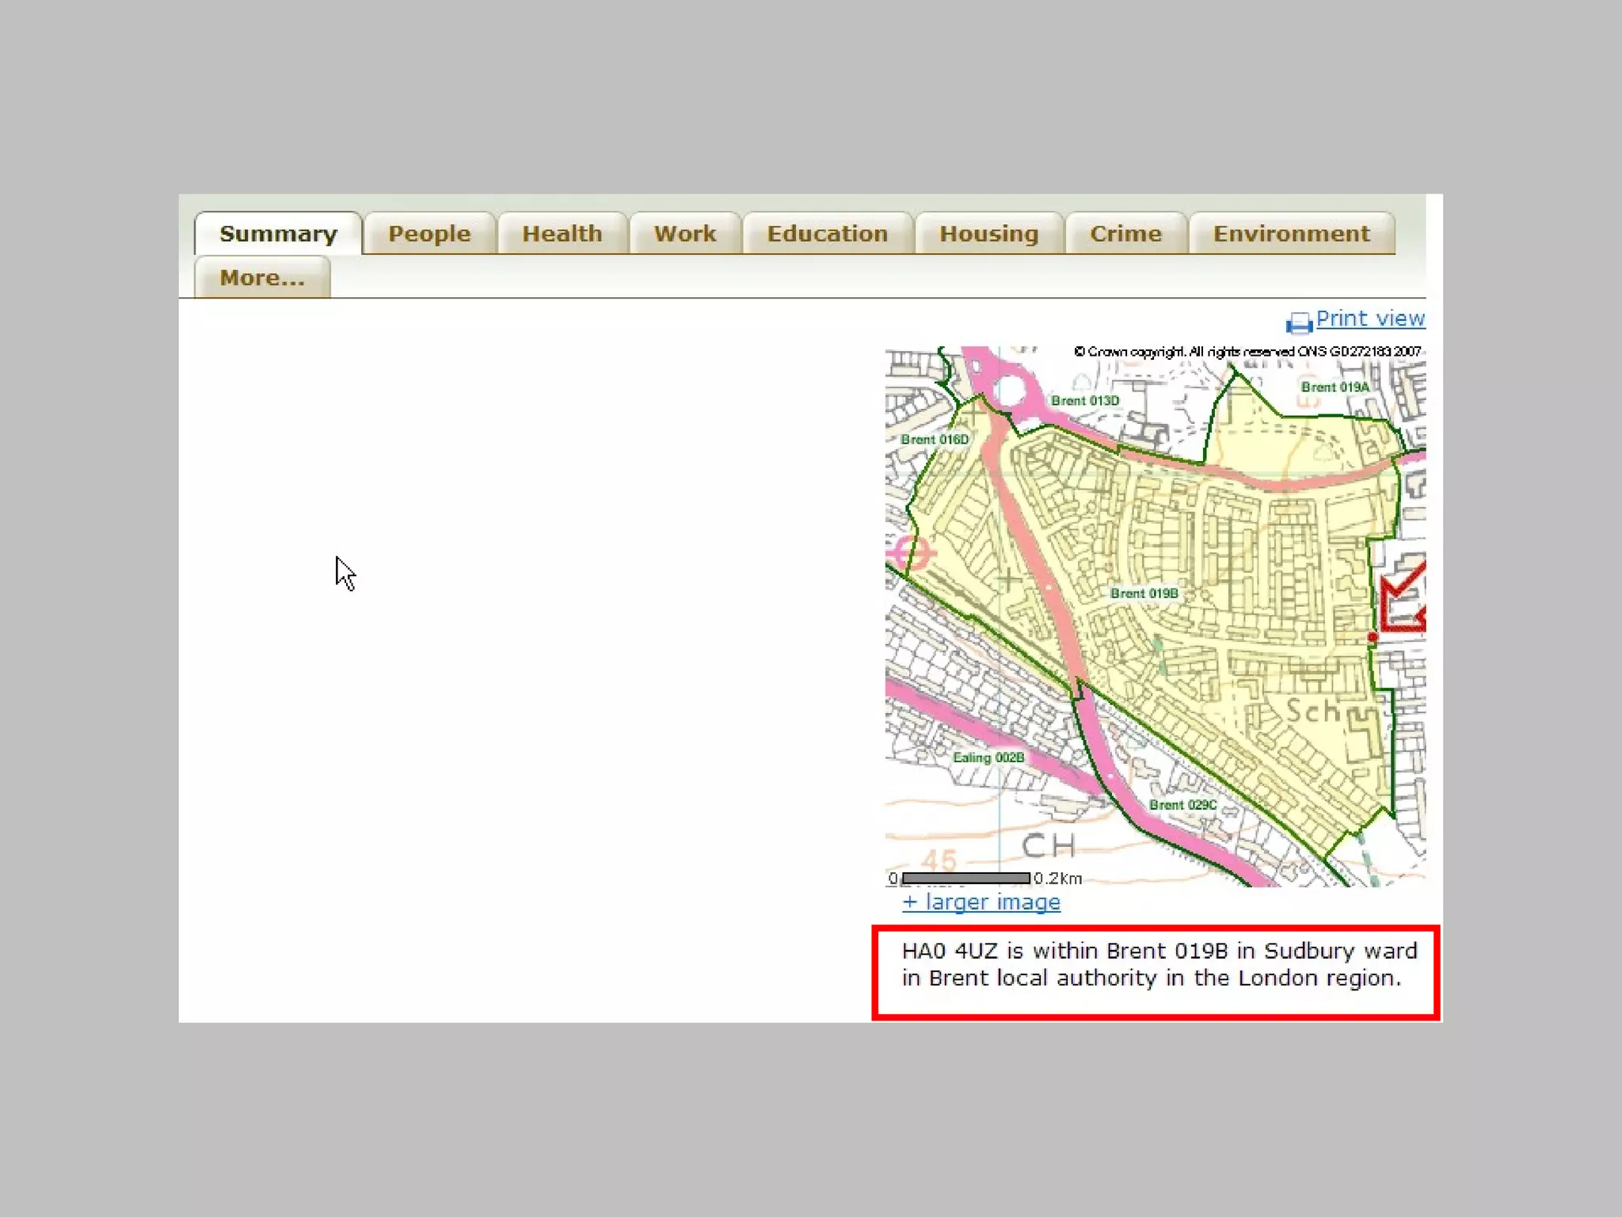Click the pink station symbol on map
Viewport: 1622px width, 1217px height.
[911, 551]
